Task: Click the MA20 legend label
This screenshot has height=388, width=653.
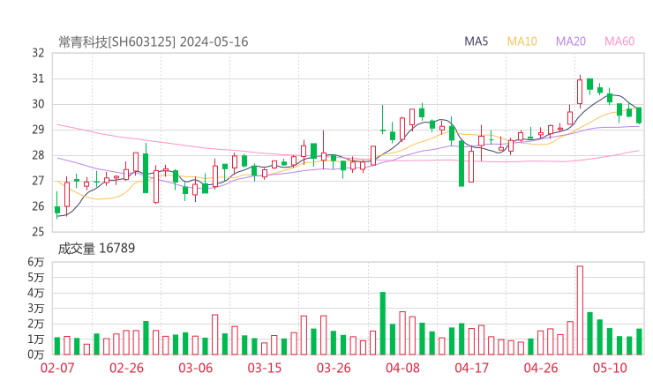Action: 571,41
